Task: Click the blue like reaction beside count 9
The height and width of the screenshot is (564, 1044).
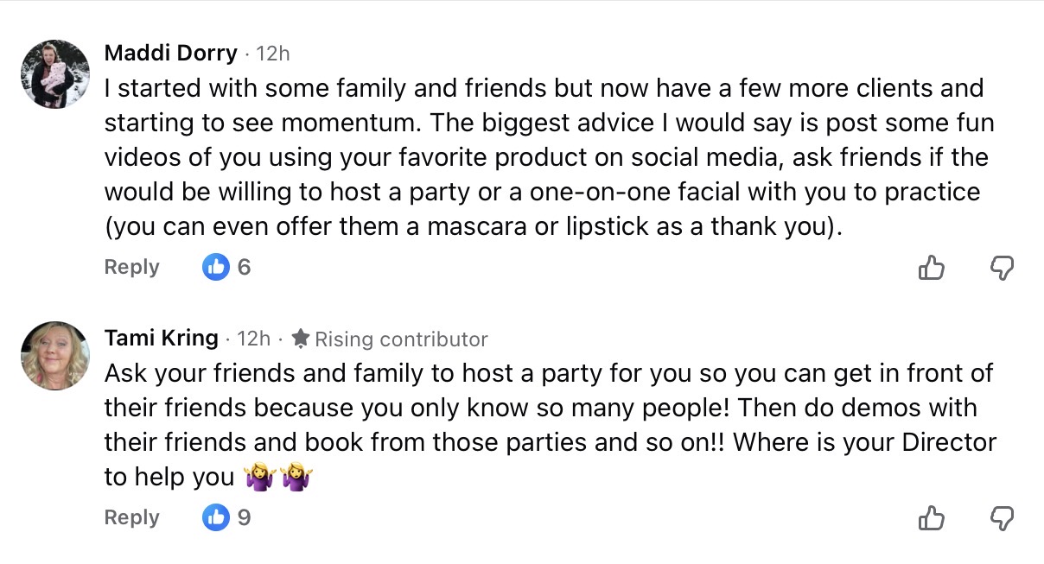Action: [x=215, y=517]
